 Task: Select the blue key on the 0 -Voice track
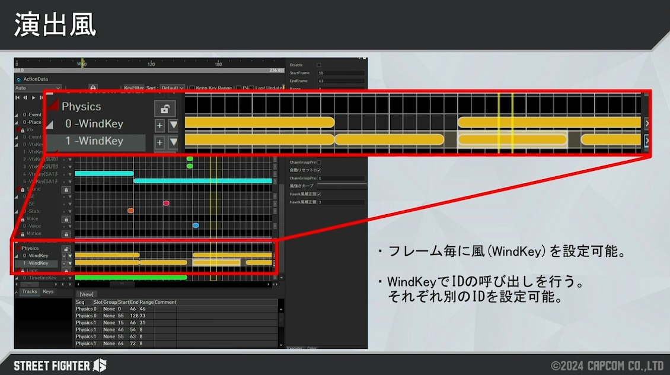coord(196,225)
